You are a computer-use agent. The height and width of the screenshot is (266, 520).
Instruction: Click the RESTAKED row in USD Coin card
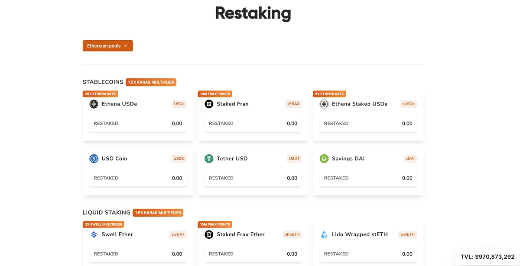(x=138, y=178)
